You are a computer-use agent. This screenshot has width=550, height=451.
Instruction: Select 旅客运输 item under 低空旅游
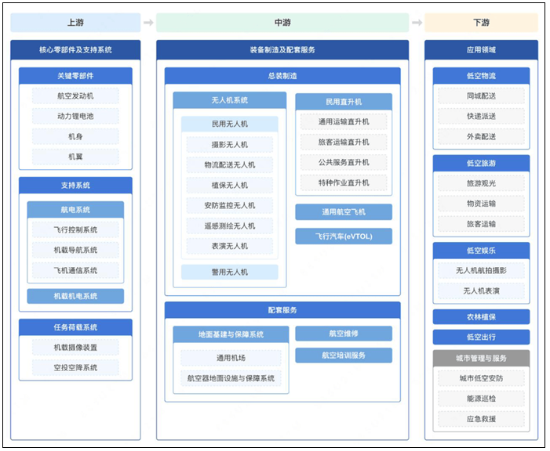[481, 224]
